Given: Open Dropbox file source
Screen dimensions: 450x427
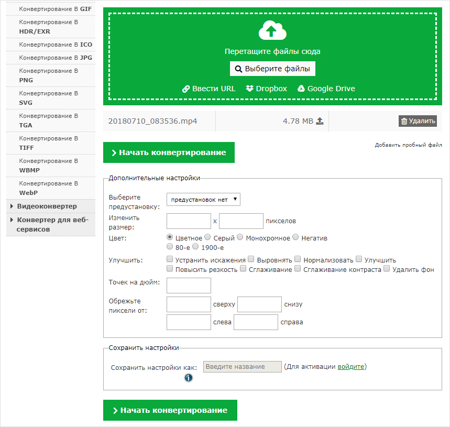Looking at the screenshot, I should 267,89.
